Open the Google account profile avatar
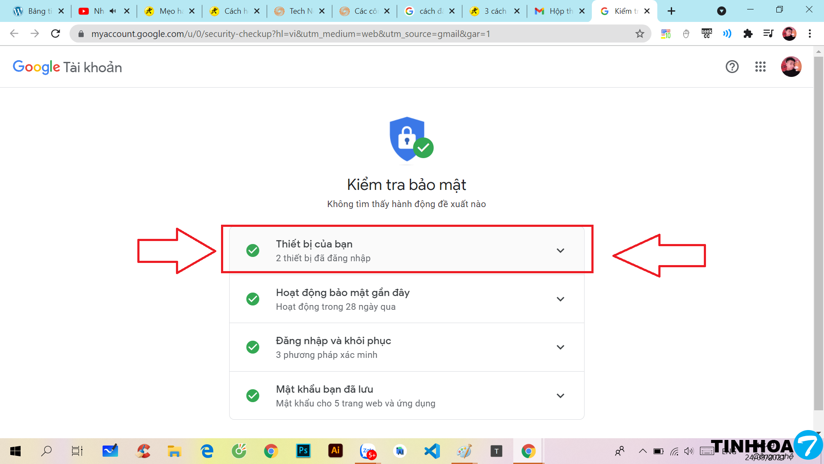The height and width of the screenshot is (464, 824). (791, 67)
